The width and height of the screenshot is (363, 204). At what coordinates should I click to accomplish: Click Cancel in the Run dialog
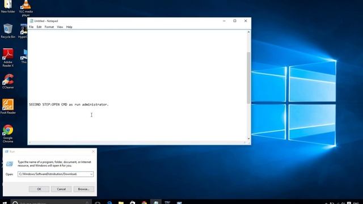(61, 189)
